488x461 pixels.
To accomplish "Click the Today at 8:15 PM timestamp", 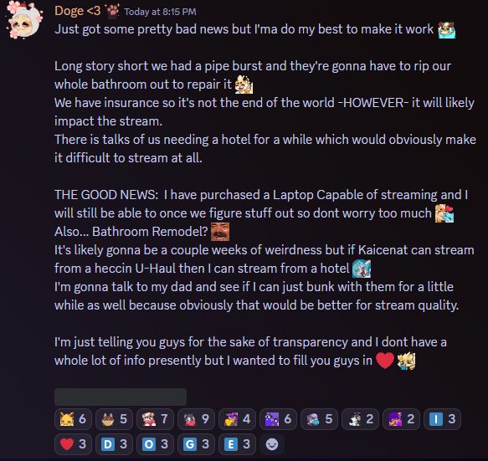I will (160, 12).
